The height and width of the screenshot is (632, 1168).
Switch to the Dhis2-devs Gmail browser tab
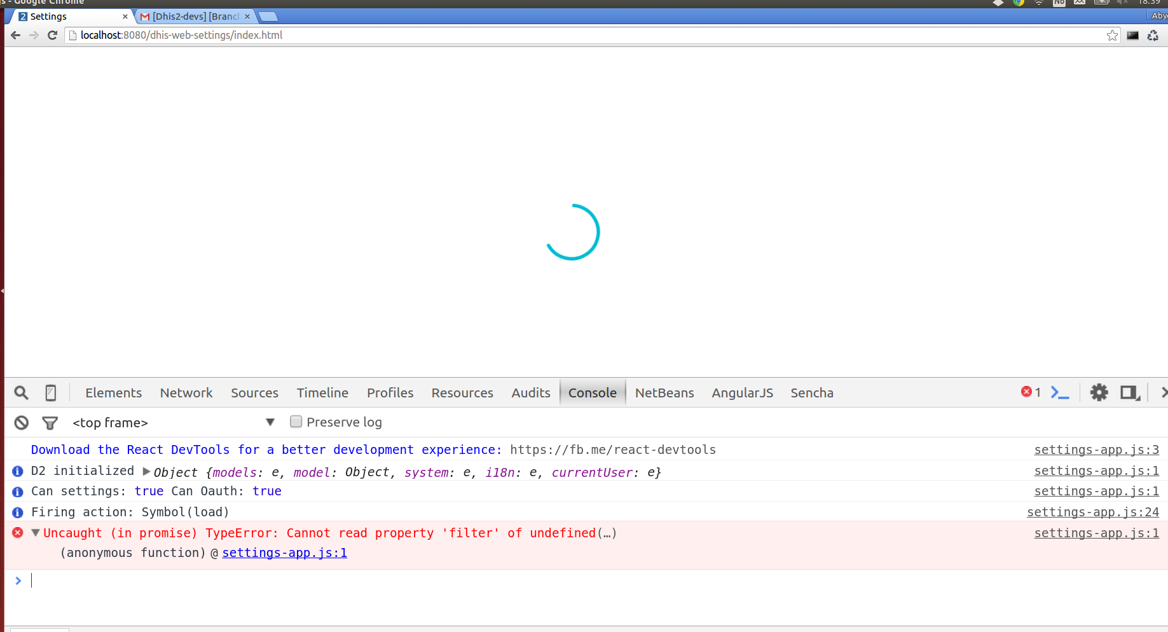pos(195,17)
